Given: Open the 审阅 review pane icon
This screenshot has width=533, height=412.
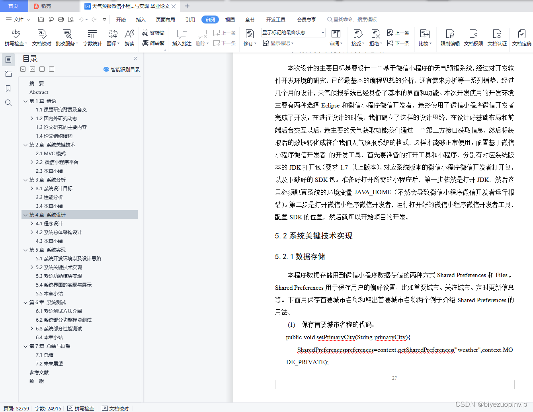Looking at the screenshot, I should 336,34.
